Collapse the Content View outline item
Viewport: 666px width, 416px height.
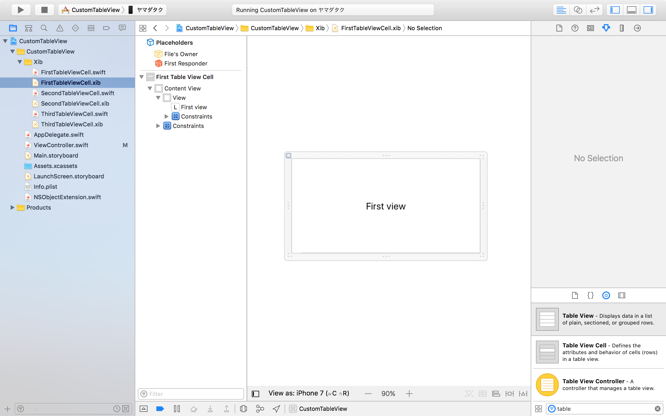click(x=150, y=88)
